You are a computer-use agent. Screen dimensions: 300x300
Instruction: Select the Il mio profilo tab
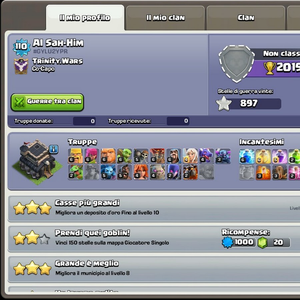(85, 18)
